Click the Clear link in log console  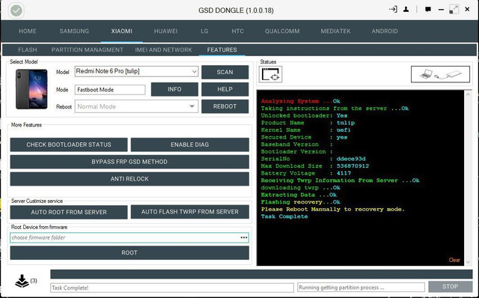pos(454,260)
